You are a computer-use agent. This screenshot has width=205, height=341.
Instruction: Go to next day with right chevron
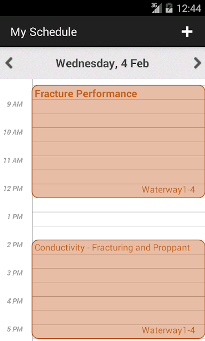pyautogui.click(x=198, y=63)
